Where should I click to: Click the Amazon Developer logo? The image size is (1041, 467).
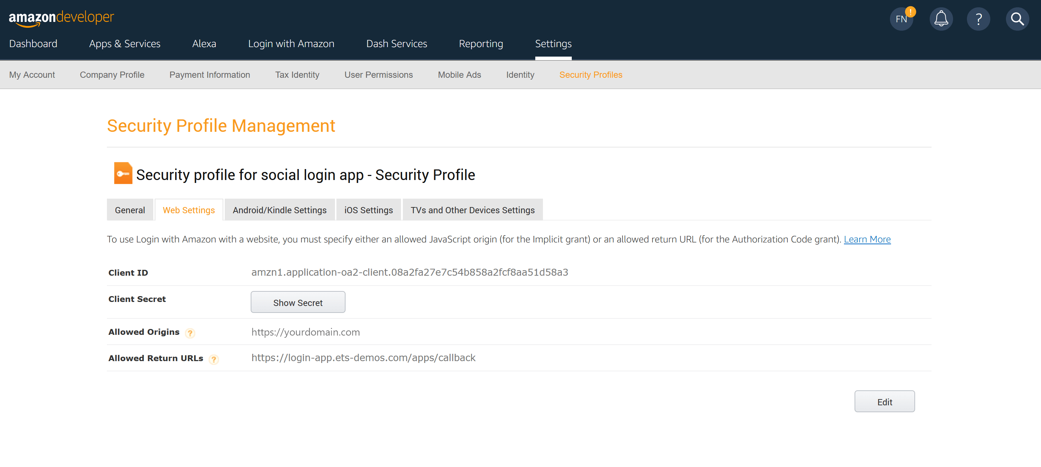pos(61,18)
